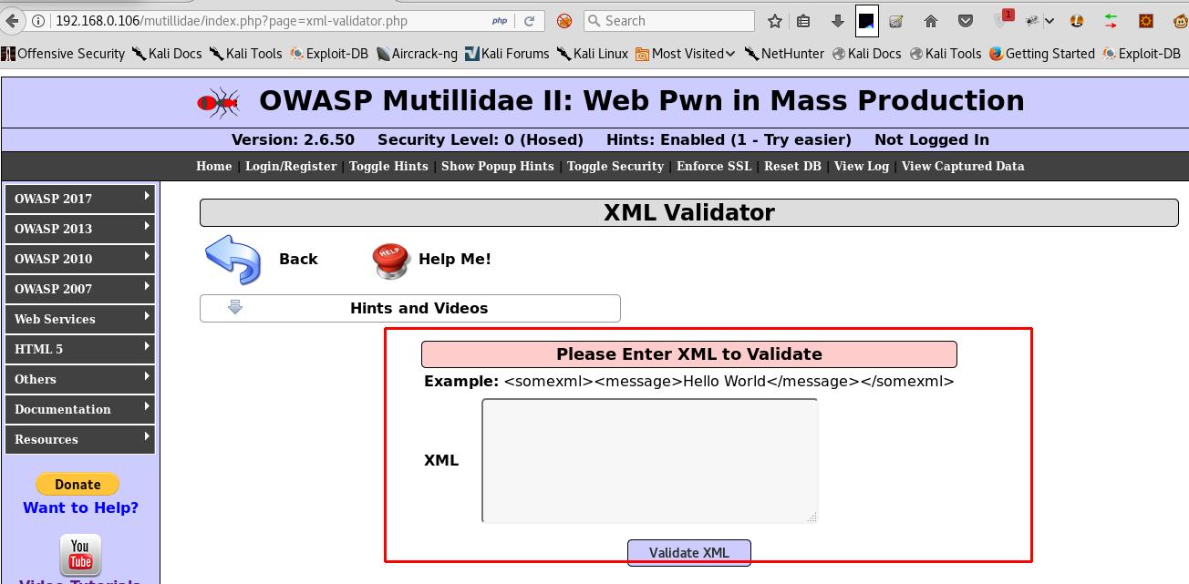Open the dropdown arrow beside the ant icon
The image size is (1189, 584).
[1049, 20]
